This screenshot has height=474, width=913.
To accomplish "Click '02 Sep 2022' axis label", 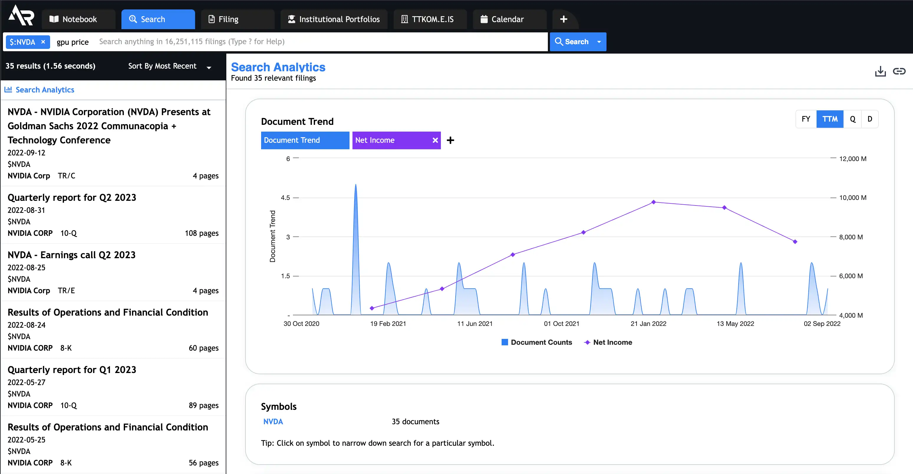I will 822,324.
